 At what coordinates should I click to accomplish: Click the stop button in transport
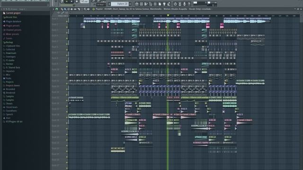click(71, 1)
